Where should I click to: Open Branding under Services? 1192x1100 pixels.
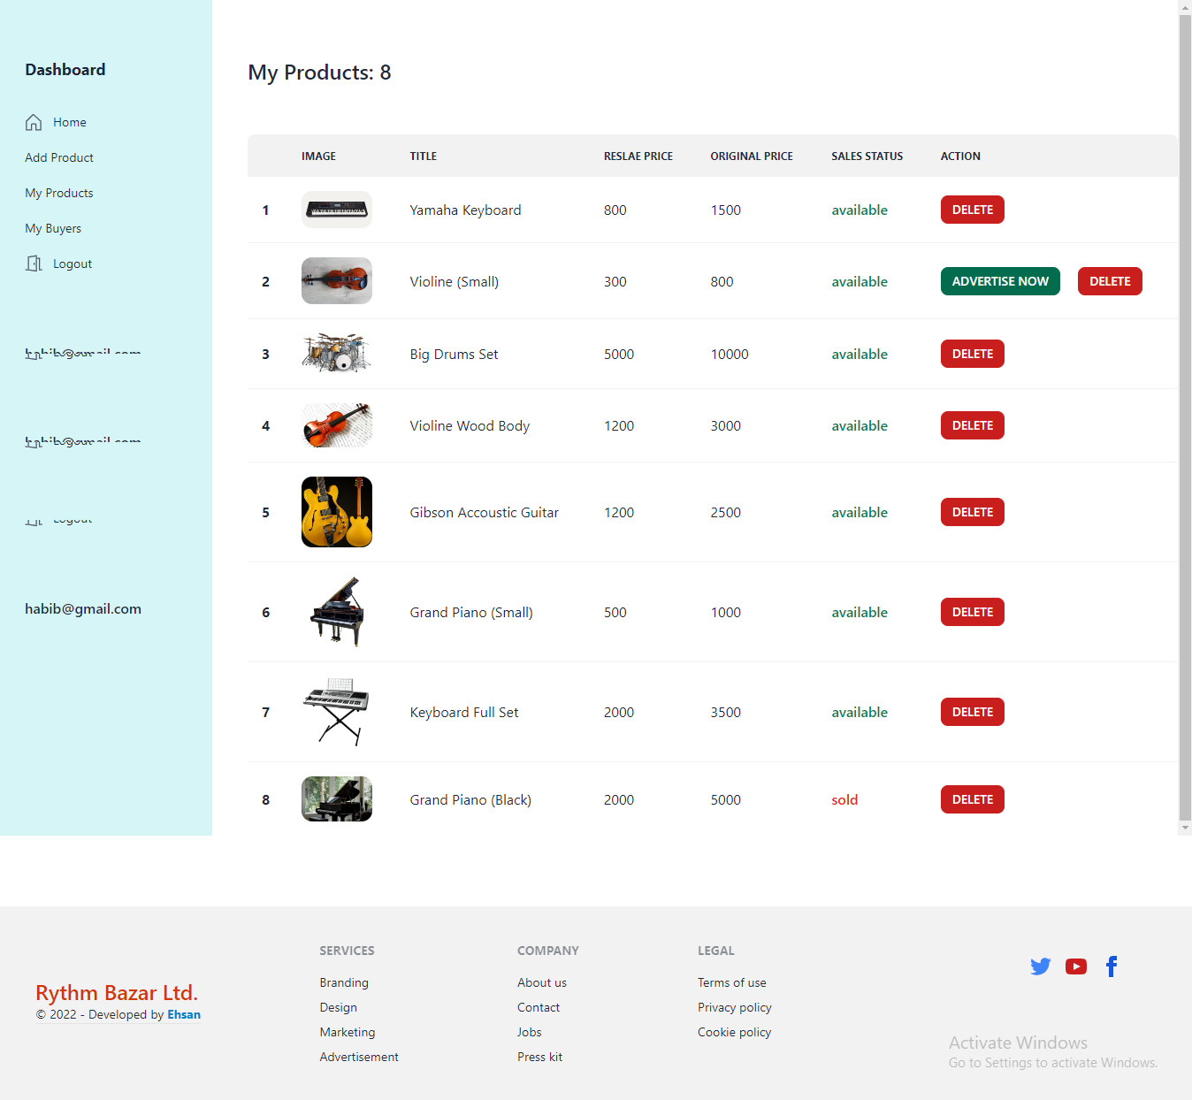pyautogui.click(x=343, y=982)
